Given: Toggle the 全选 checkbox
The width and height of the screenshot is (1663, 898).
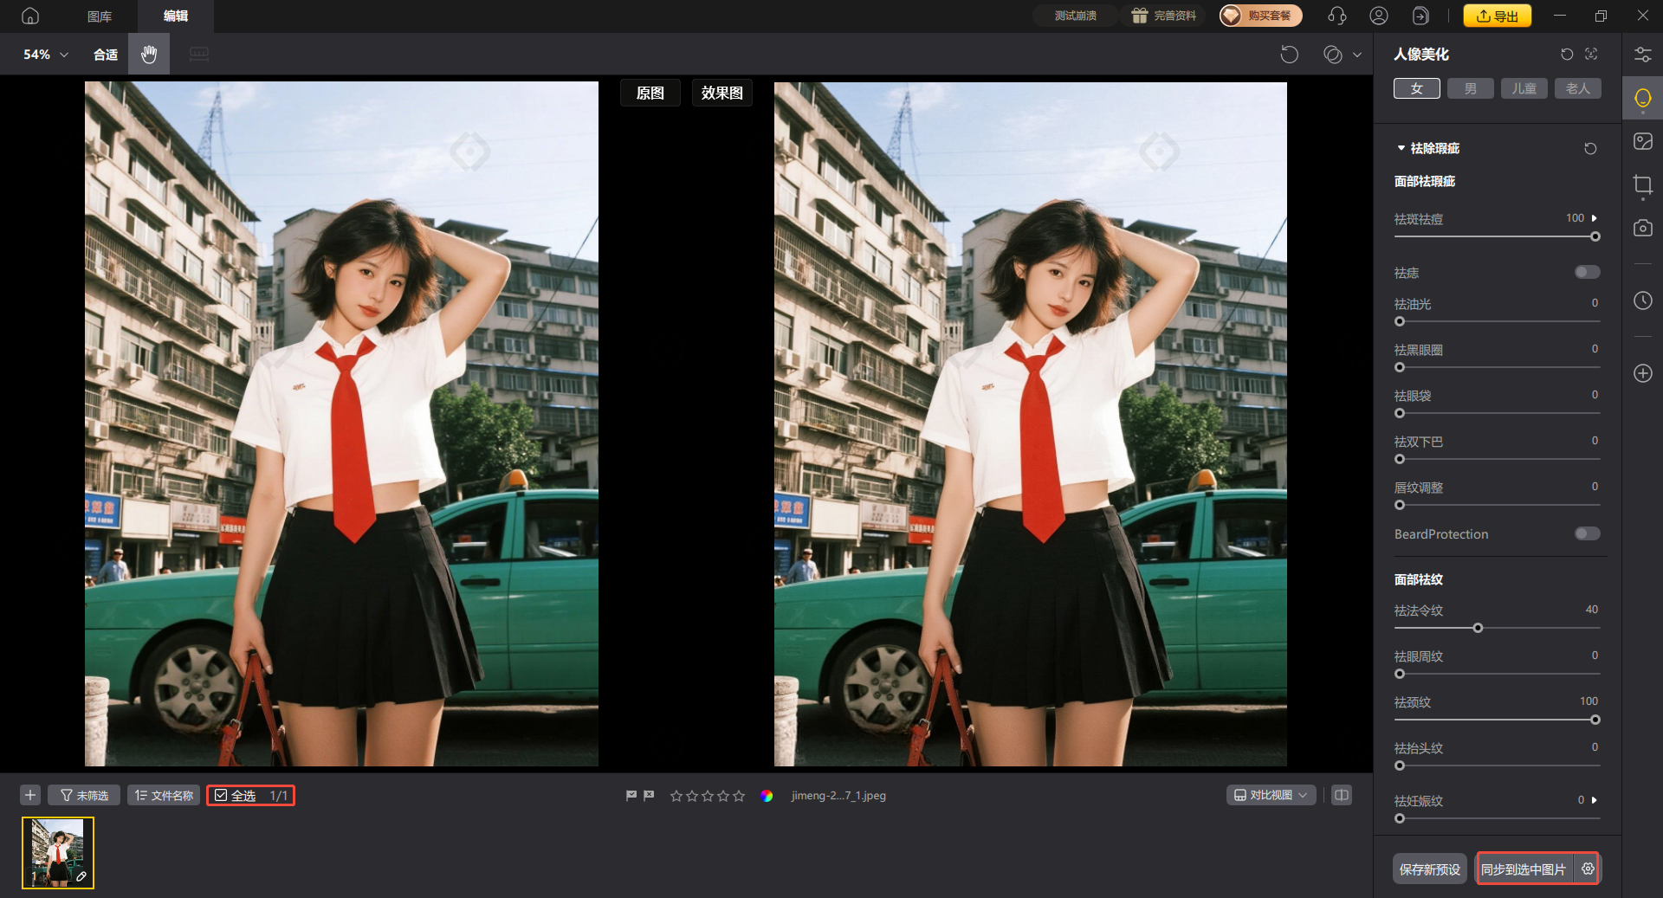Looking at the screenshot, I should tap(221, 796).
